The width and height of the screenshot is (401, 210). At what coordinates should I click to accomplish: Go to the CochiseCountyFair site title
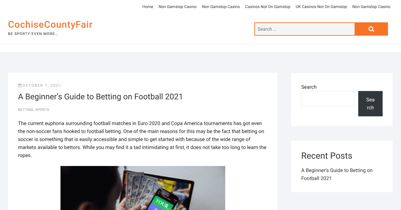click(50, 25)
